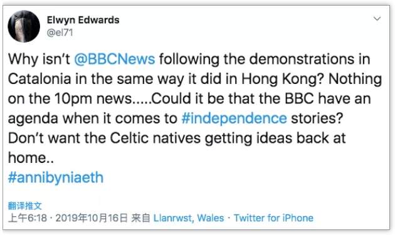This screenshot has height=235, width=395.
Task: Open the #annibyniaeth hashtag
Action: pos(56,177)
